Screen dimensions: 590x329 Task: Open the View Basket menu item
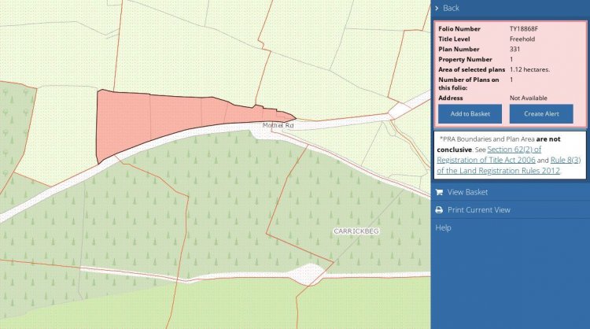[467, 192]
